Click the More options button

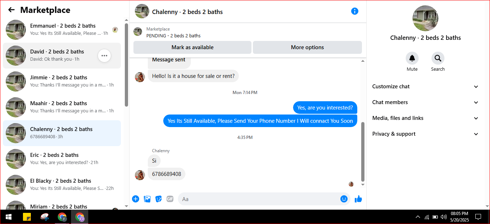[307, 47]
